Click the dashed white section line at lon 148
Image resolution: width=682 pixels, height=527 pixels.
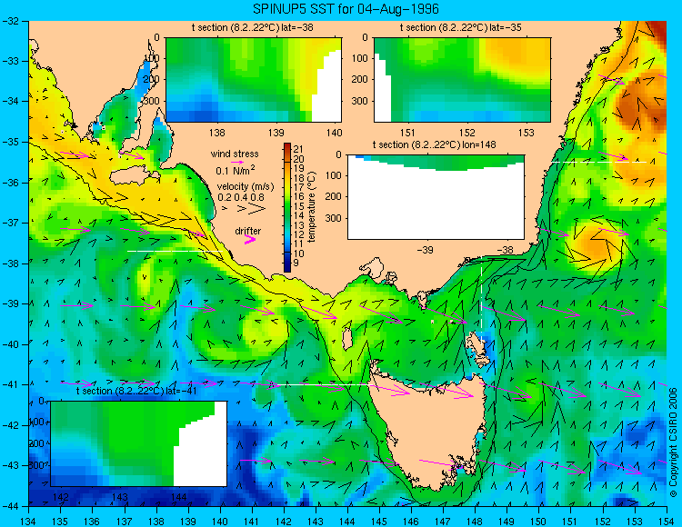[481, 304]
